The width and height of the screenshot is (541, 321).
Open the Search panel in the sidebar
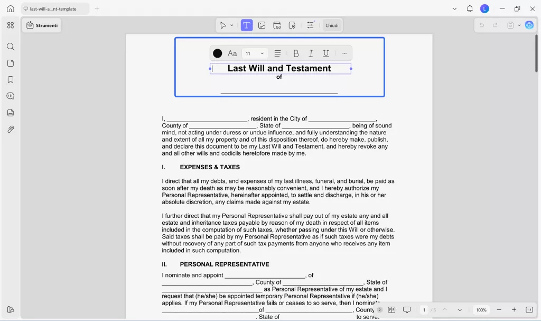11,47
